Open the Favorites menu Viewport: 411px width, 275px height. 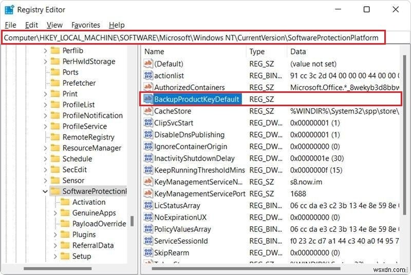point(86,25)
